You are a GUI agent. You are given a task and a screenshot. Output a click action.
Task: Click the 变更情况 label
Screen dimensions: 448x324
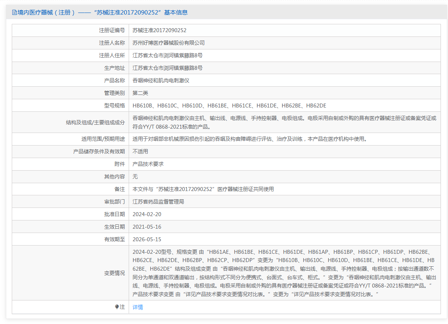click(x=115, y=273)
